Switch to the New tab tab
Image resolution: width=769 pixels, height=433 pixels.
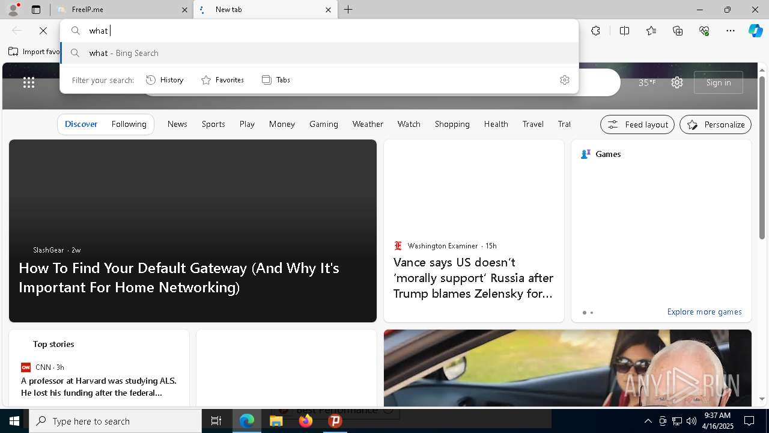click(x=265, y=10)
